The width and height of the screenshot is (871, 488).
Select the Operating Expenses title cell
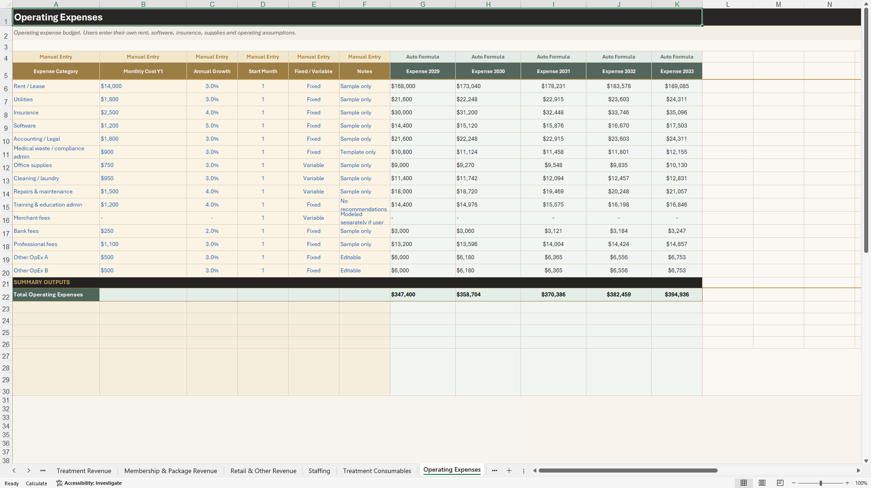pyautogui.click(x=357, y=17)
